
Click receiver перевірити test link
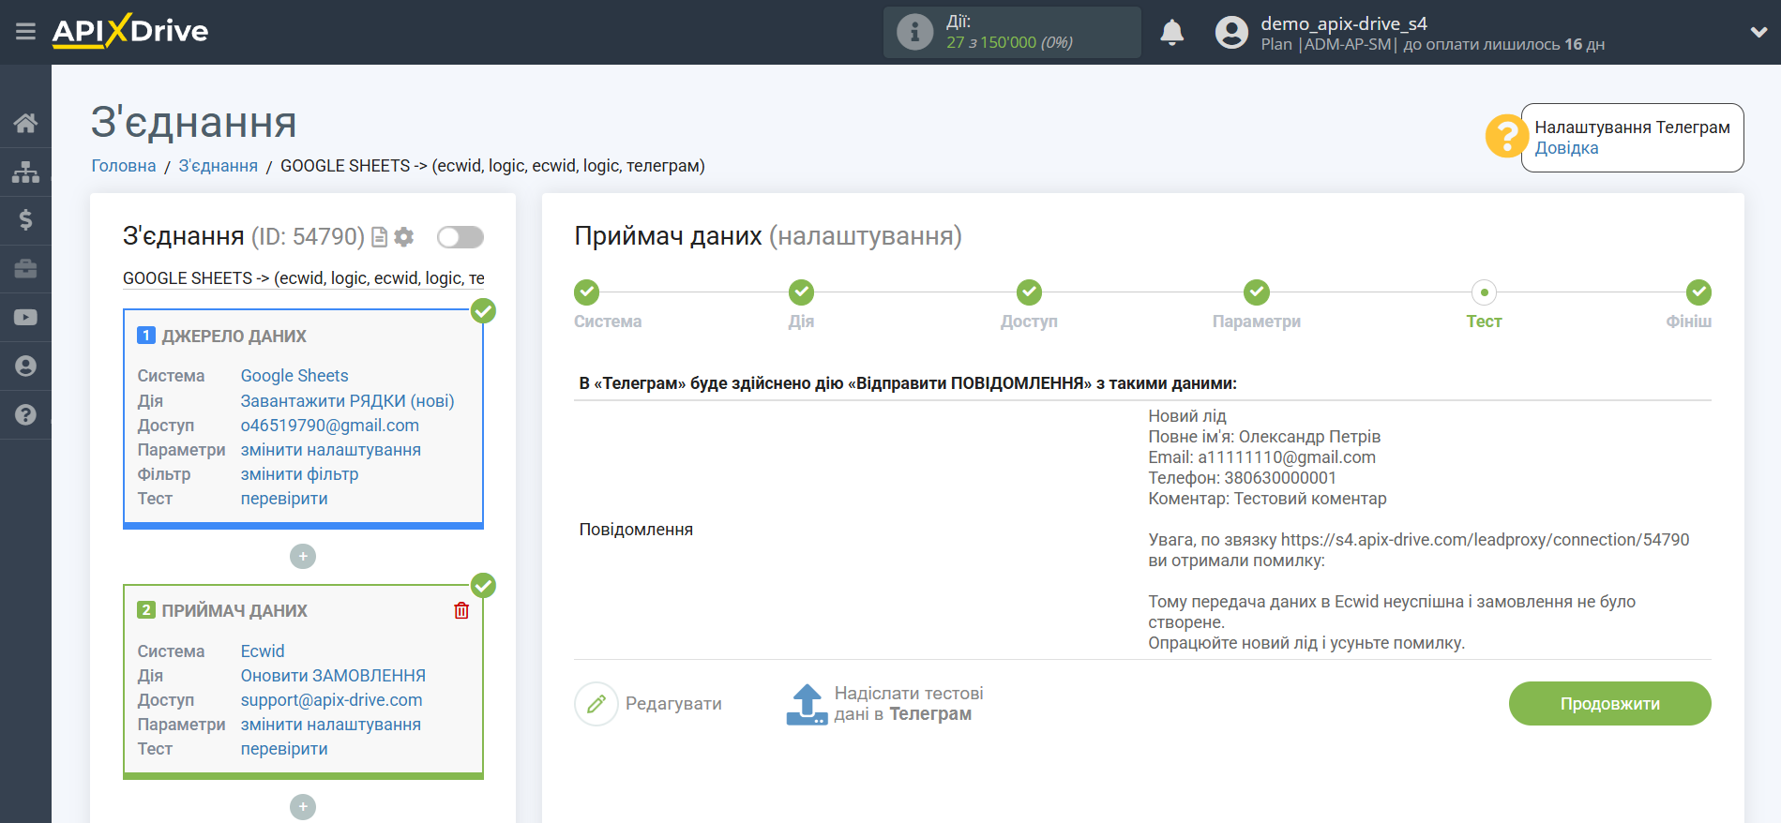[x=284, y=749]
